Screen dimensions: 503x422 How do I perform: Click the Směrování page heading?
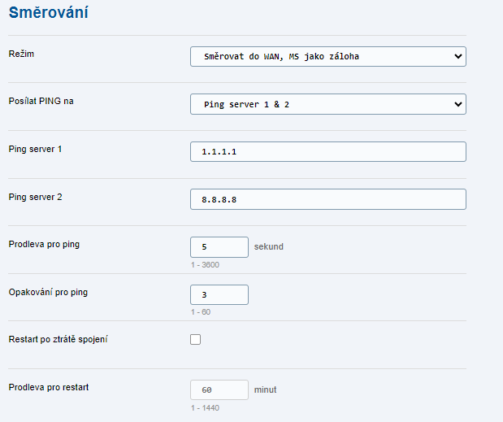tap(49, 13)
